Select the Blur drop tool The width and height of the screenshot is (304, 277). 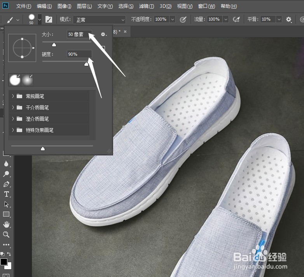point(6,164)
